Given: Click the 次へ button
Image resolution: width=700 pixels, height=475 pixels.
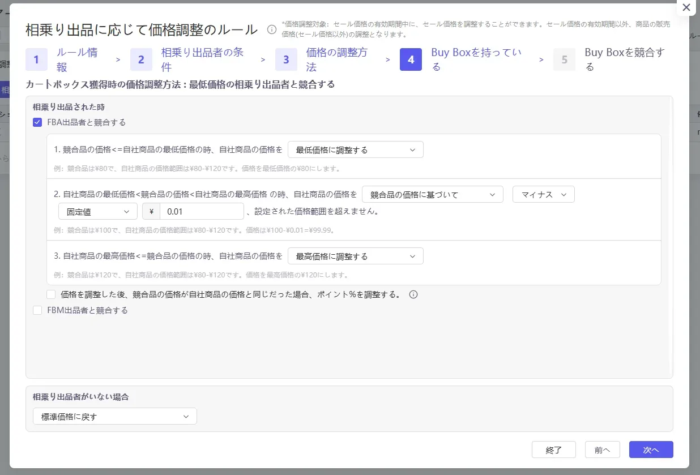Looking at the screenshot, I should pos(651,450).
